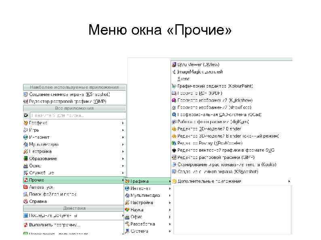Screen dimensions: 321x240
Task: Expand Система submenu arrow
Action: point(170,231)
